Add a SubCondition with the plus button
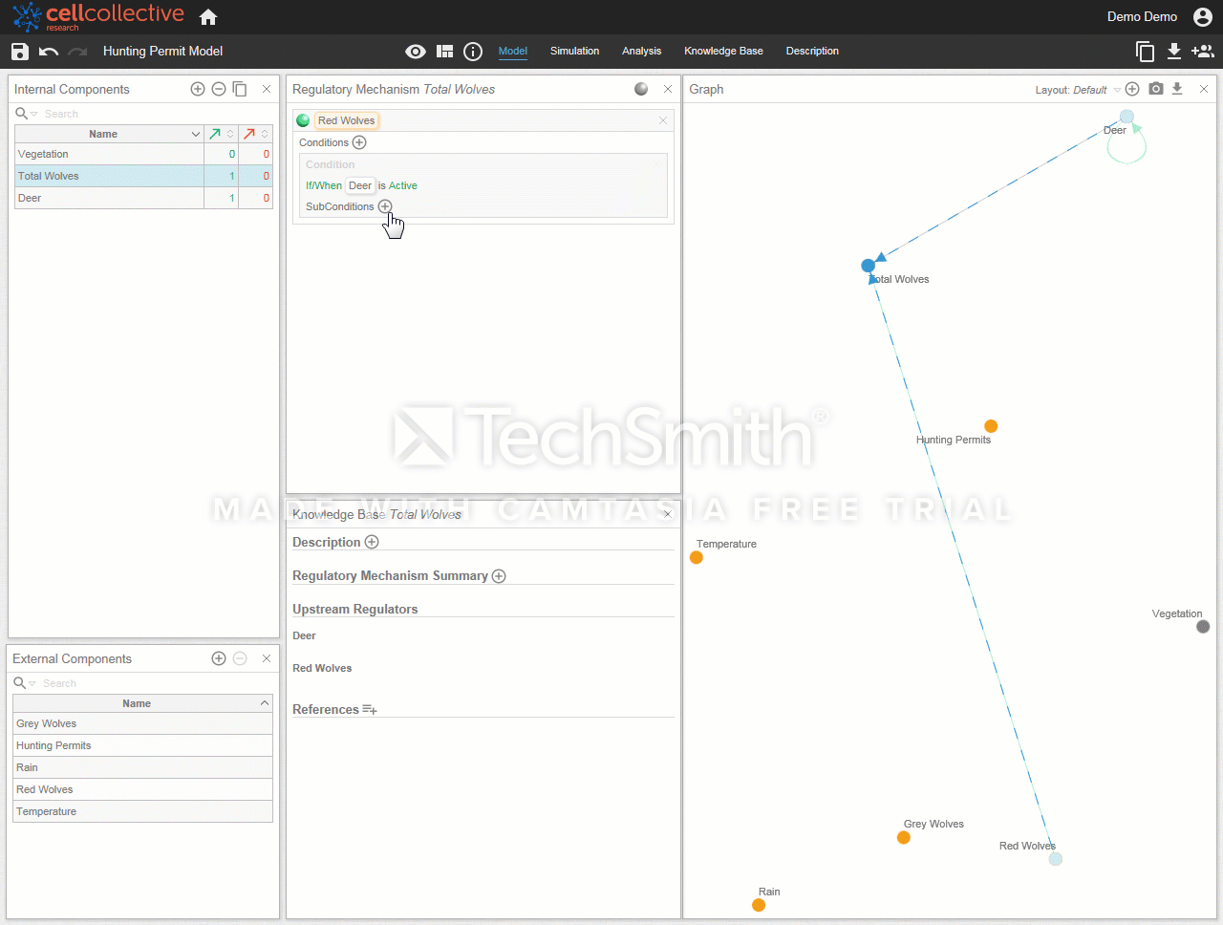The image size is (1223, 925). point(385,206)
